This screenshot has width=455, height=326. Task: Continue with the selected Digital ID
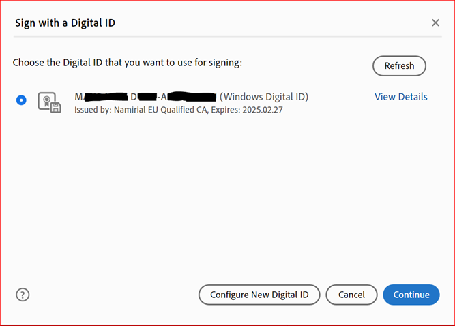[x=411, y=295]
